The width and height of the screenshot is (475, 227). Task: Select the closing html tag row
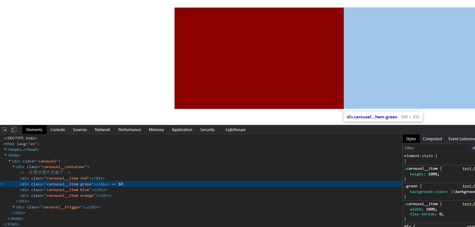tap(201, 224)
